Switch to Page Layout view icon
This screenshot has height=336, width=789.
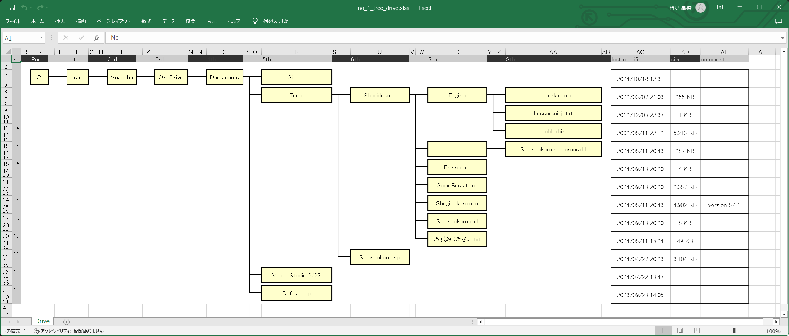680,331
